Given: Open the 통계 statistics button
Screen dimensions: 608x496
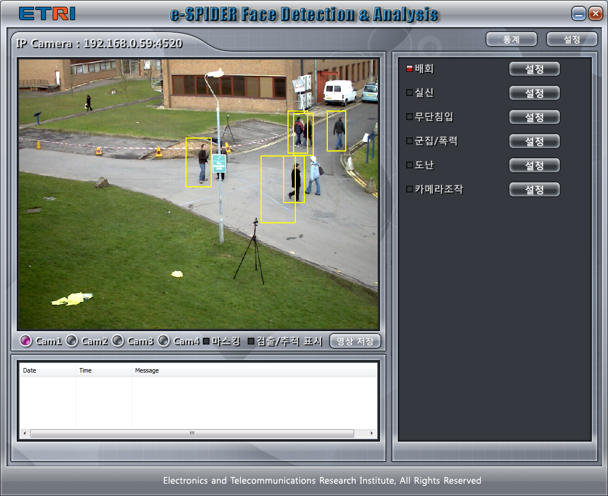Looking at the screenshot, I should pos(511,39).
